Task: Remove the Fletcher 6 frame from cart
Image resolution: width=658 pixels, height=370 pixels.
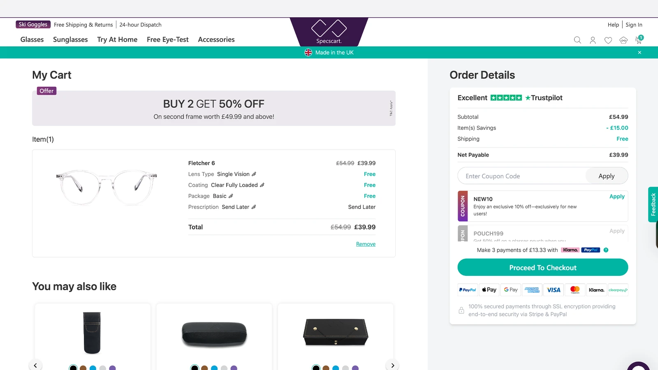Action: pos(366,244)
